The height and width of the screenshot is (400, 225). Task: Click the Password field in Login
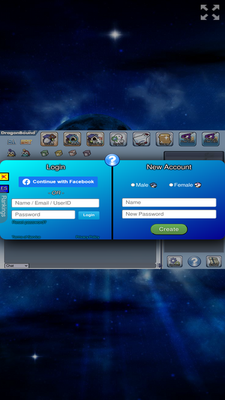click(43, 215)
